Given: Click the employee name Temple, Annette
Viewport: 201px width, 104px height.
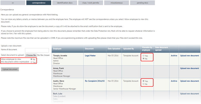Looking at the screenshot, I should point(60,56).
